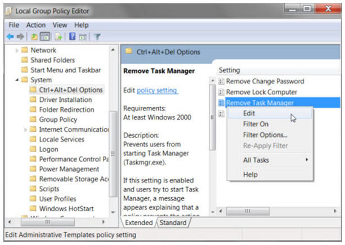
Task: Click the Back arrow toolbar icon
Action: tap(10, 37)
